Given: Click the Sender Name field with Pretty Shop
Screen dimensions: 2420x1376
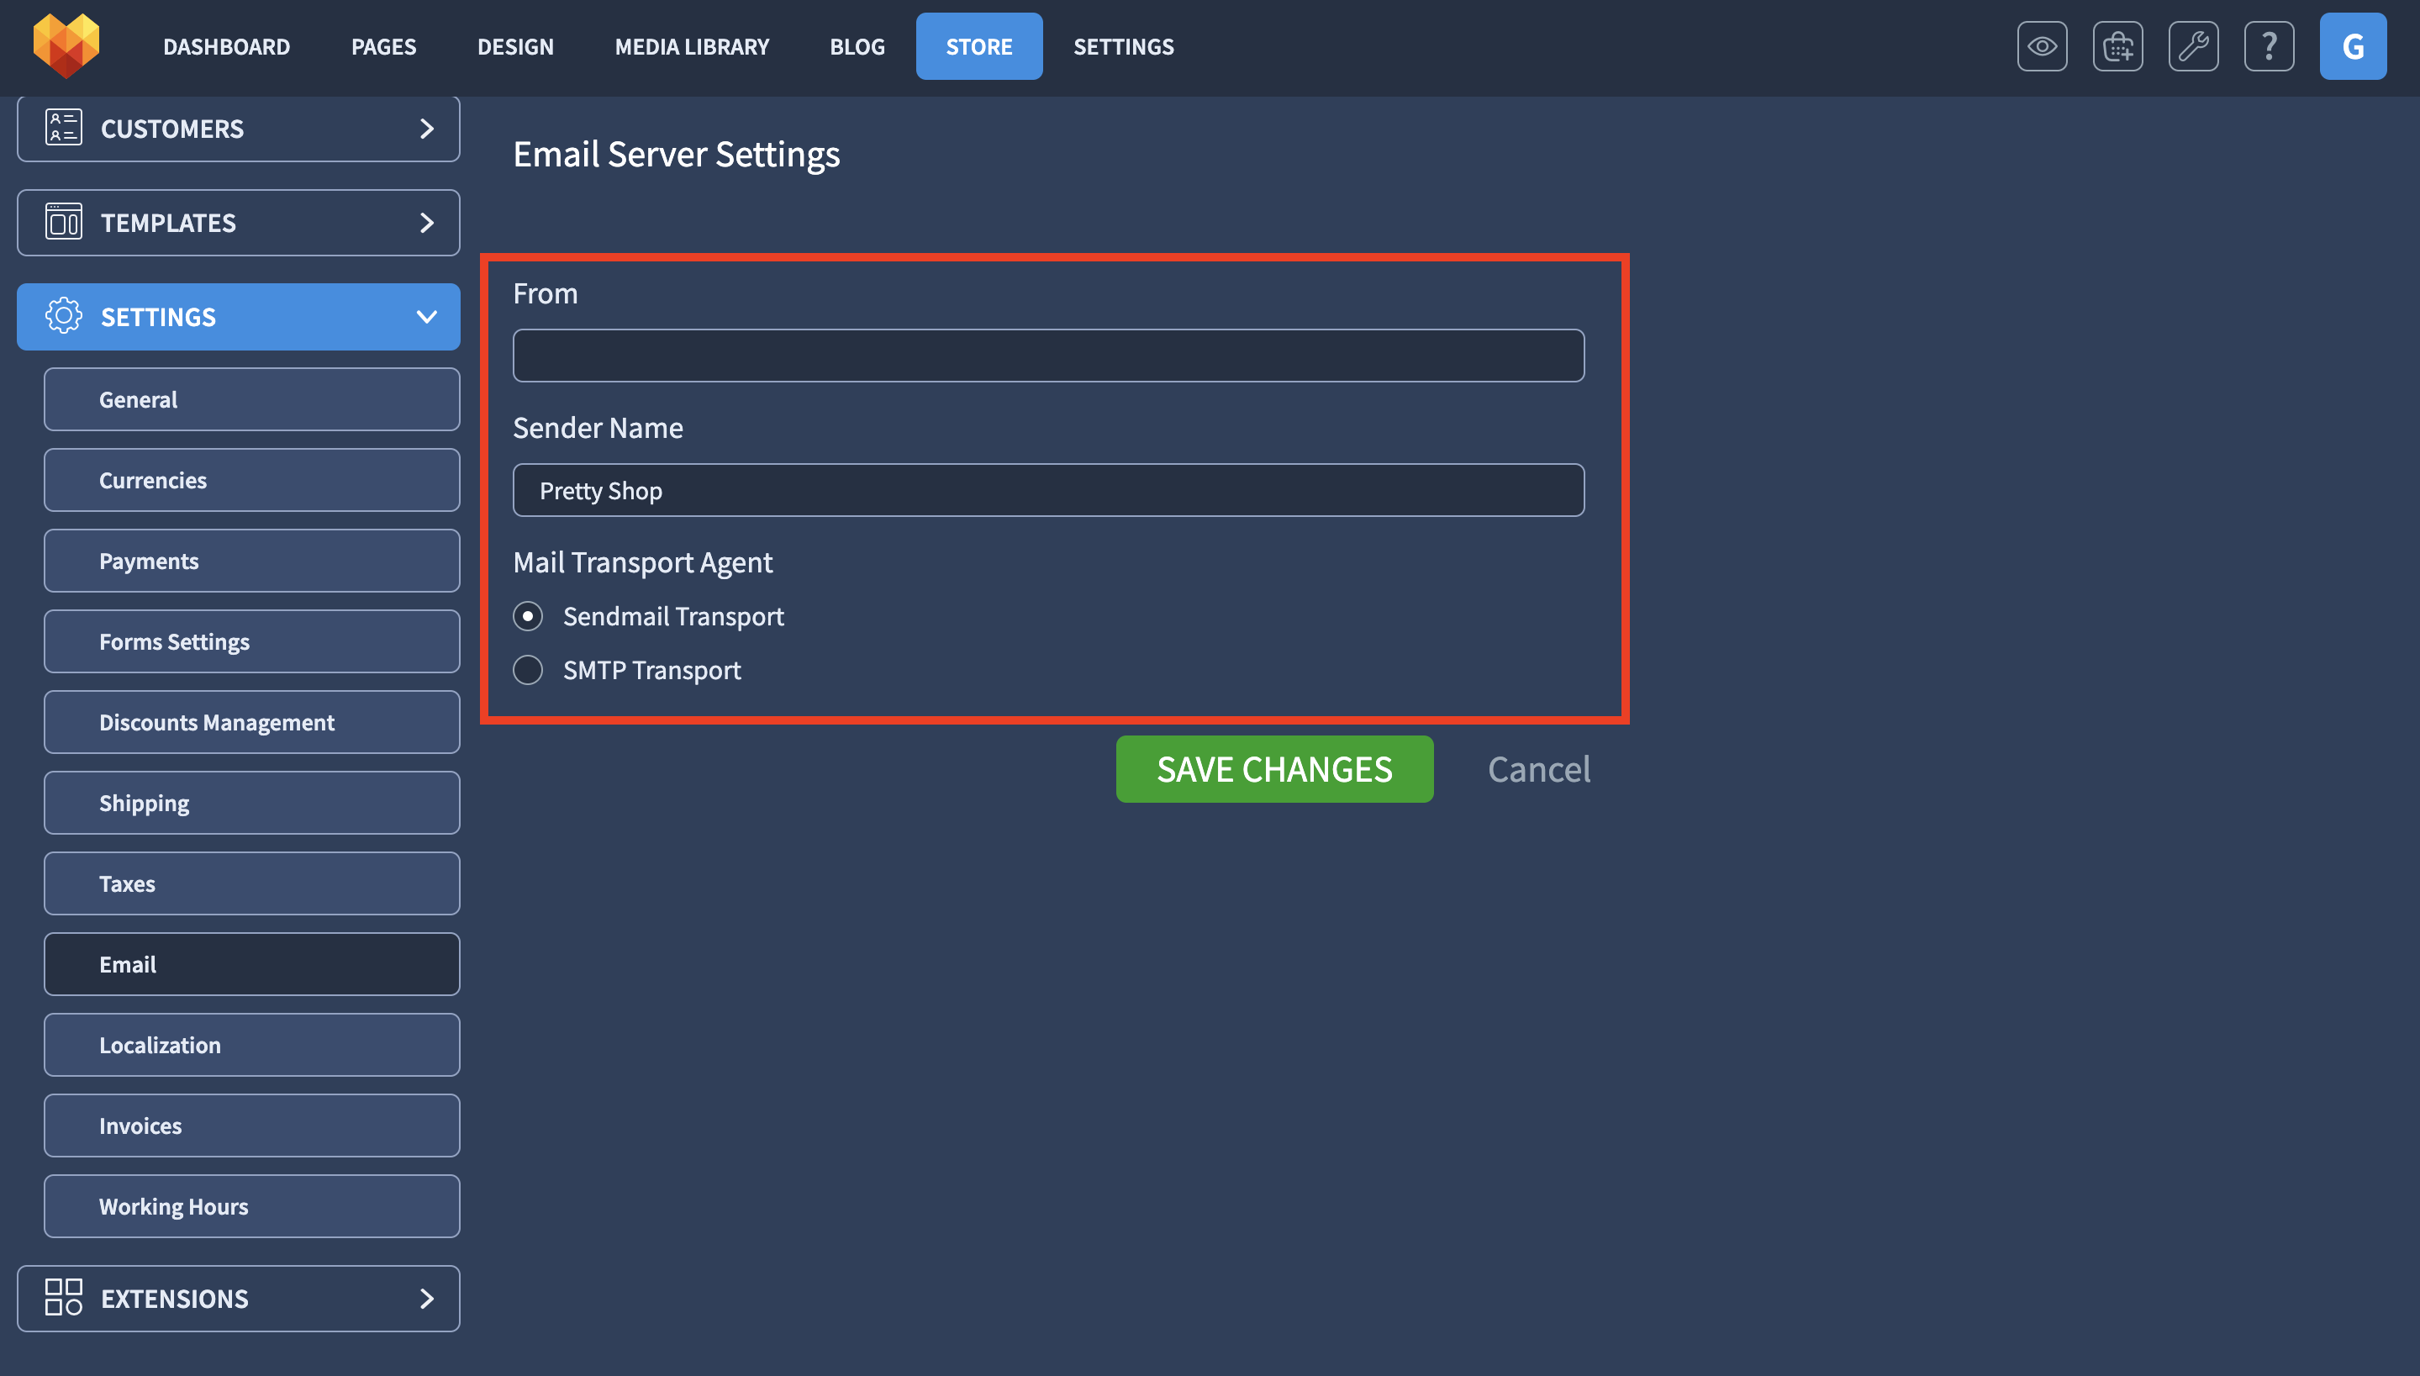Looking at the screenshot, I should (x=1048, y=491).
